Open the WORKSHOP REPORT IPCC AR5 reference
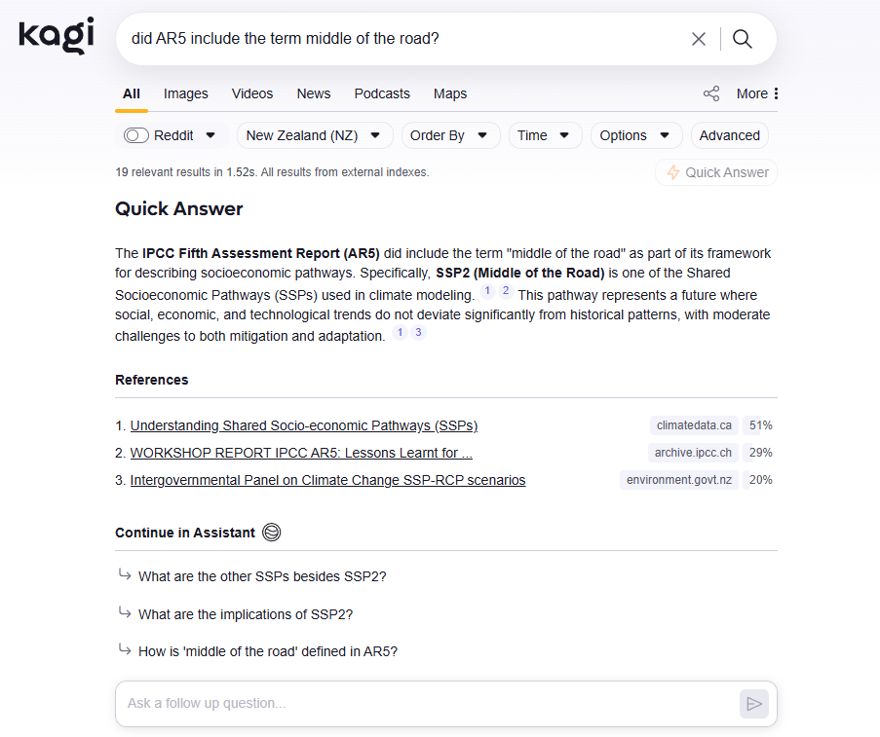Screen dimensions: 880x737 pos(301,453)
